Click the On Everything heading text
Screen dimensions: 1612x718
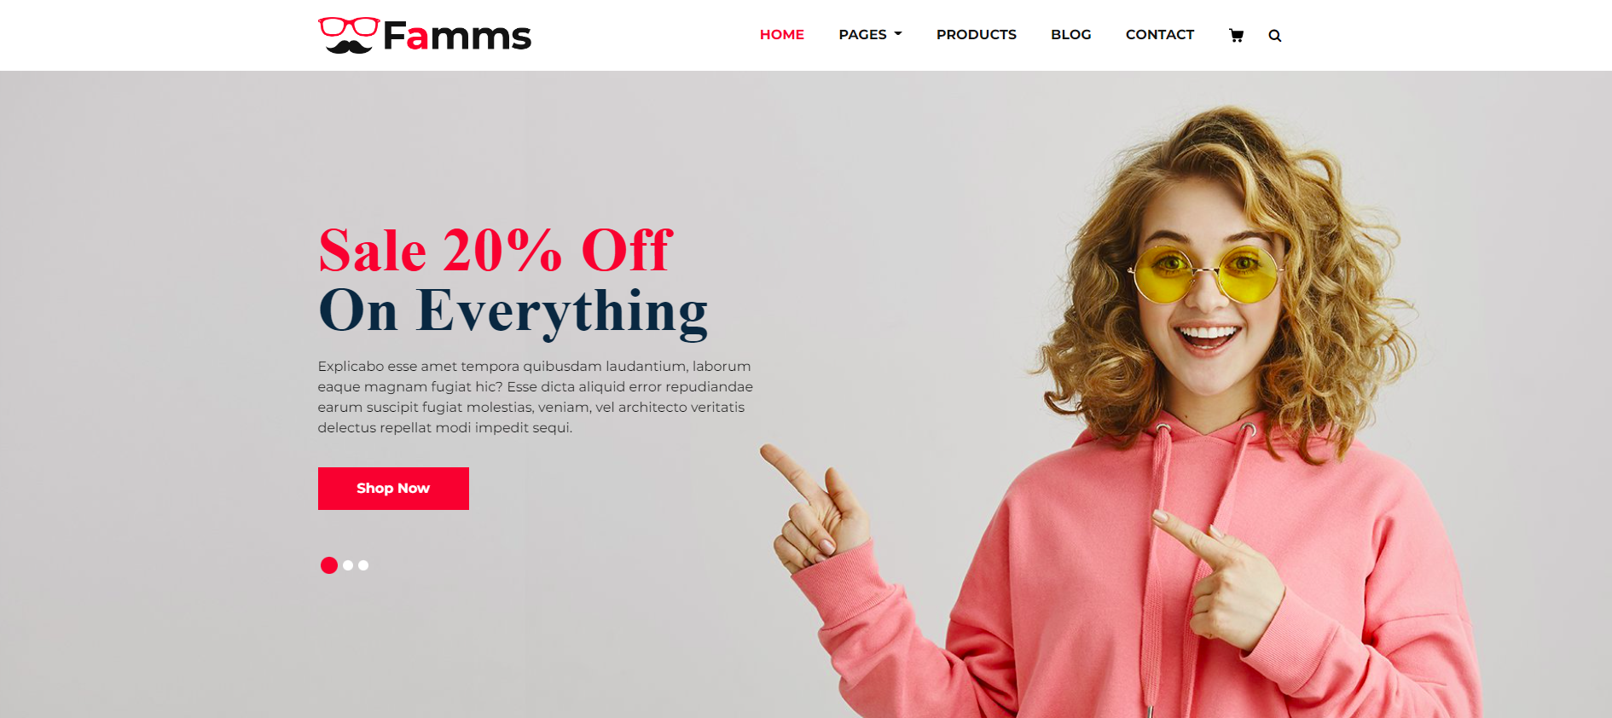513,311
